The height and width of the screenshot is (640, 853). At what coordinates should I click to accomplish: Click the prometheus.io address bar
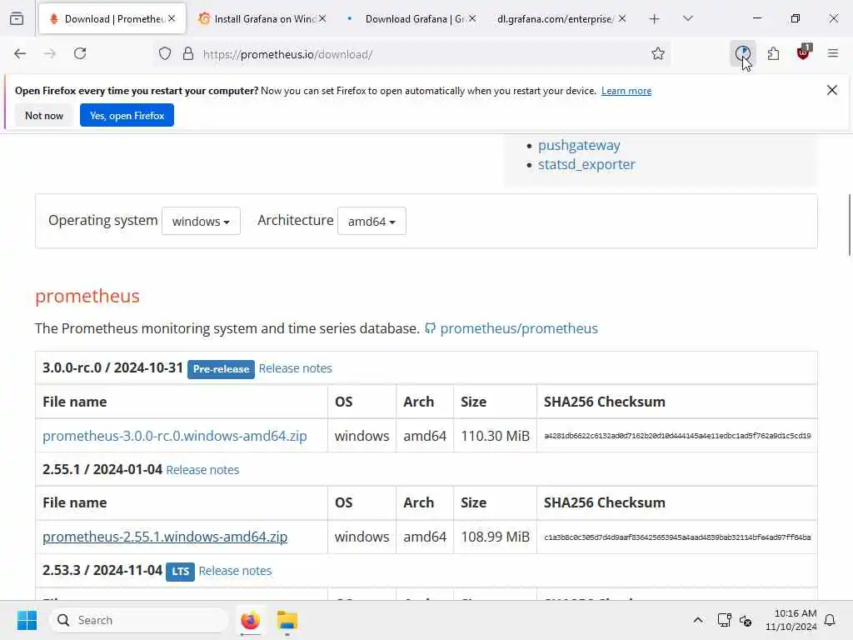[413, 54]
